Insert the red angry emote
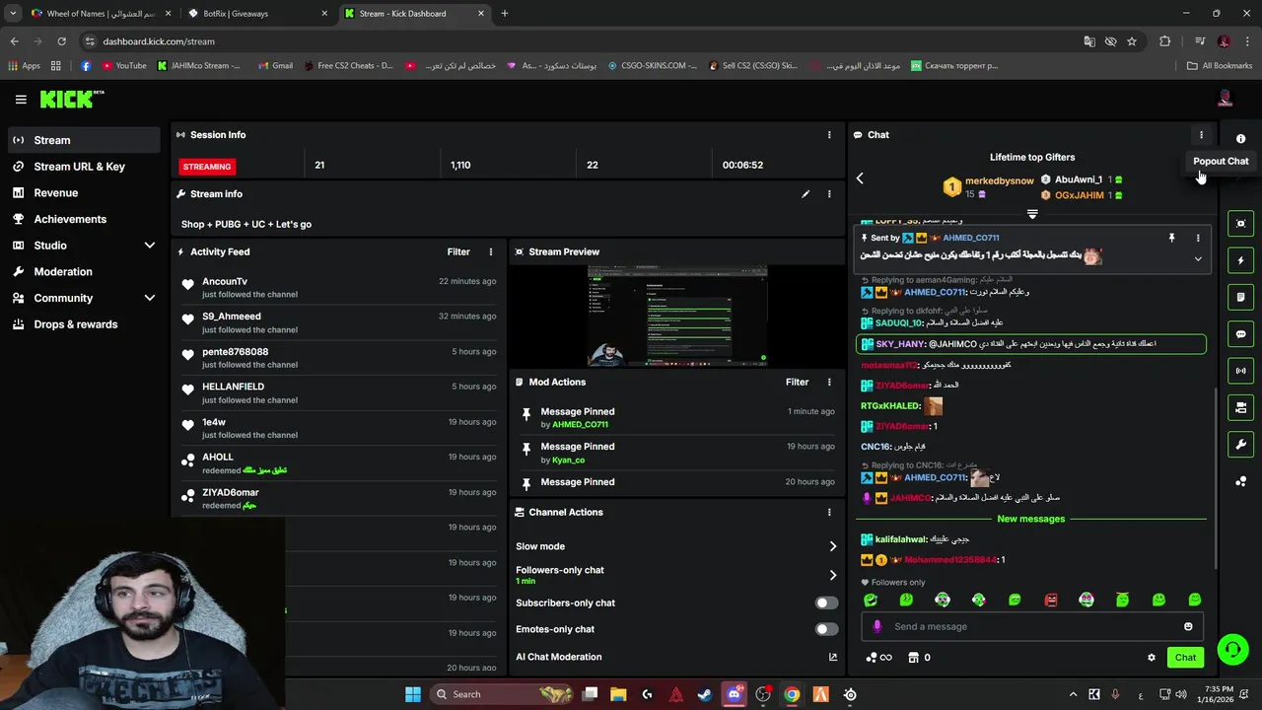1262x710 pixels. 1050,600
